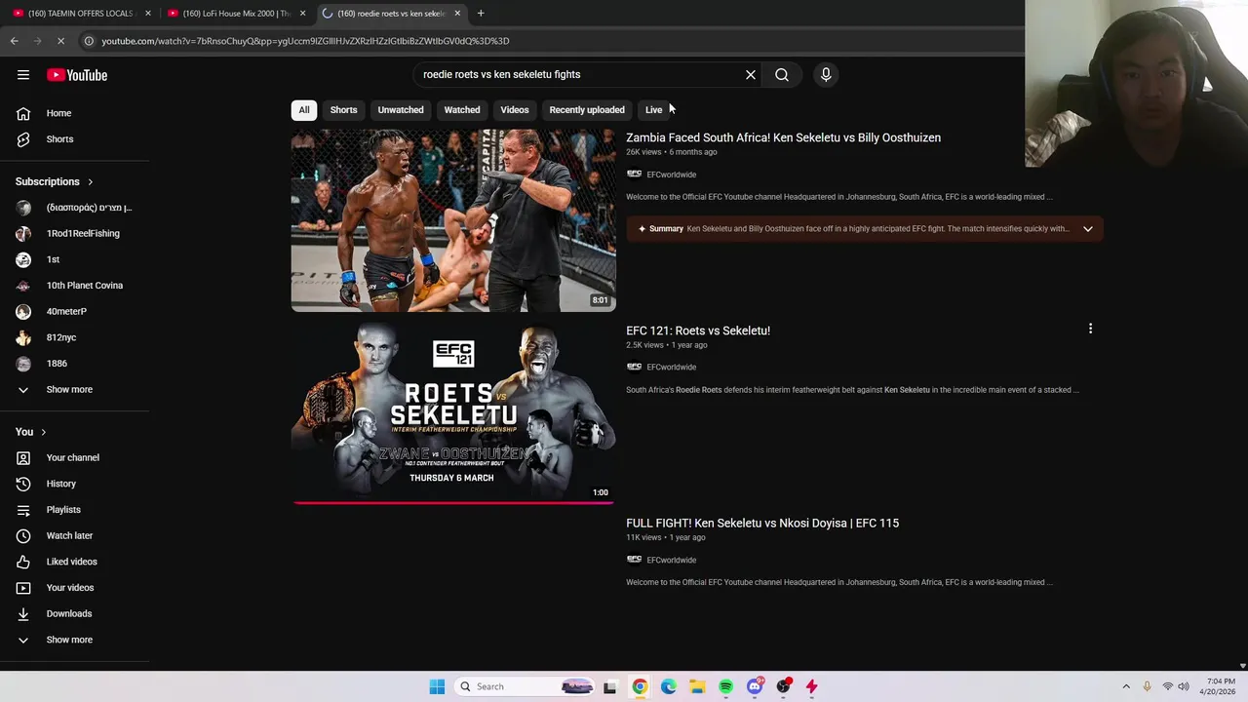Viewport: 1248px width, 702px height.
Task: Stop page loading in the browser toolbar
Action: pos(59,41)
